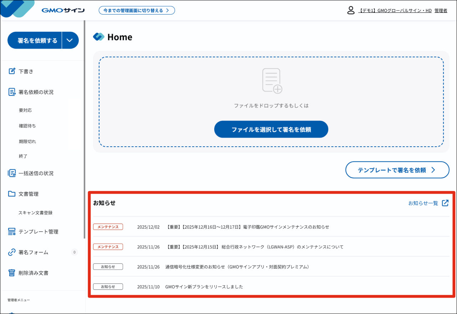Click the ファイルを選択して署名を依頼 button
This screenshot has width=457, height=314.
(x=271, y=129)
